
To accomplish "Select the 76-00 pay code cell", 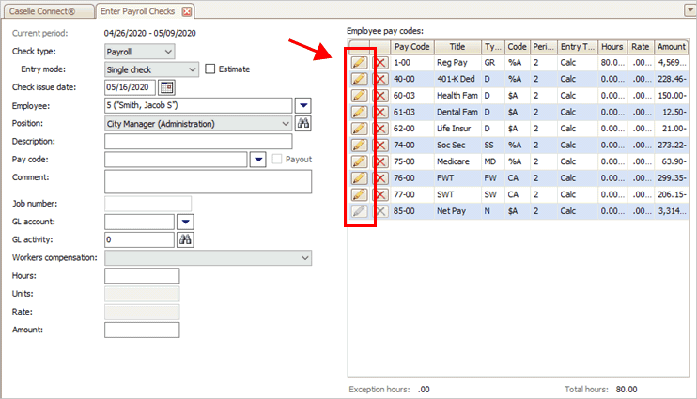I will tap(412, 178).
